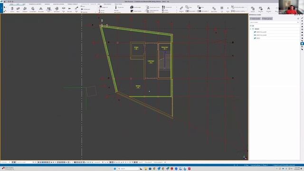Toggle visibility of the default reference model group
Screen dimensions: 304x171
[253, 29]
